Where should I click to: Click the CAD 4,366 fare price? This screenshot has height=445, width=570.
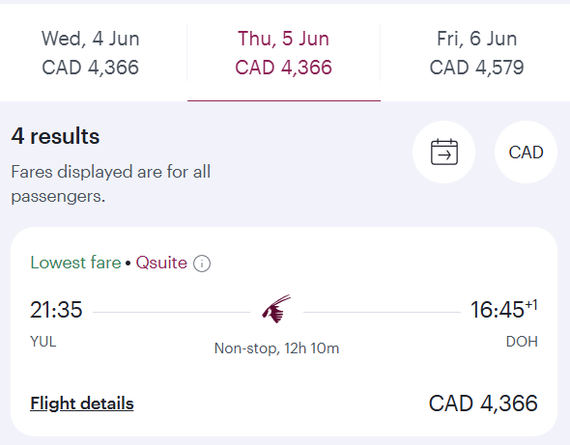point(483,403)
